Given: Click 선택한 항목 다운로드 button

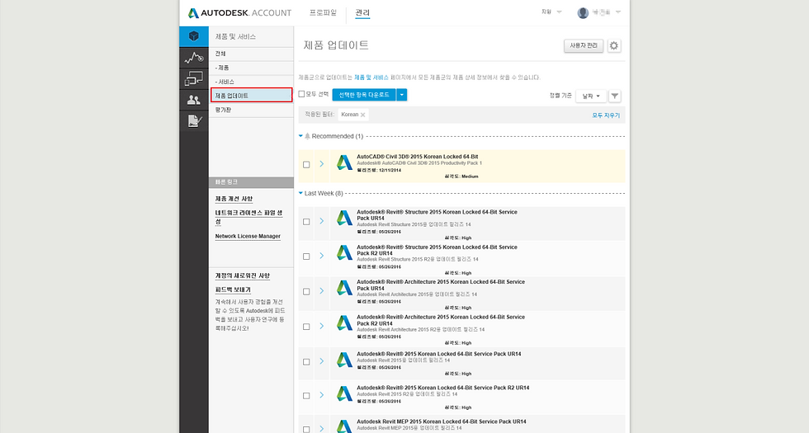Looking at the screenshot, I should tap(364, 95).
